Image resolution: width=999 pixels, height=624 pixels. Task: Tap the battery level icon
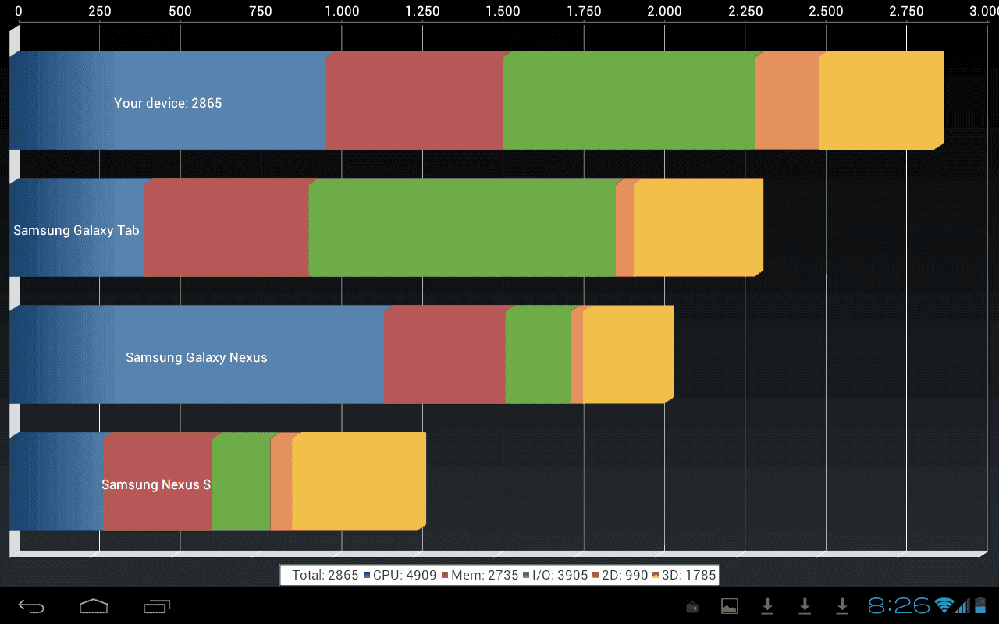[980, 605]
